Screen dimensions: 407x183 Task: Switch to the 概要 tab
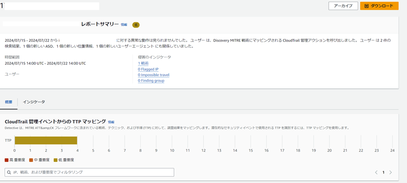pyautogui.click(x=9, y=102)
